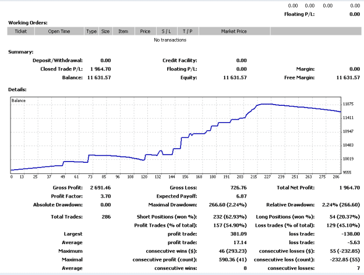Screen dimensions: 364x275
Task: Click the Balance chart legend label
Action: [x=19, y=101]
